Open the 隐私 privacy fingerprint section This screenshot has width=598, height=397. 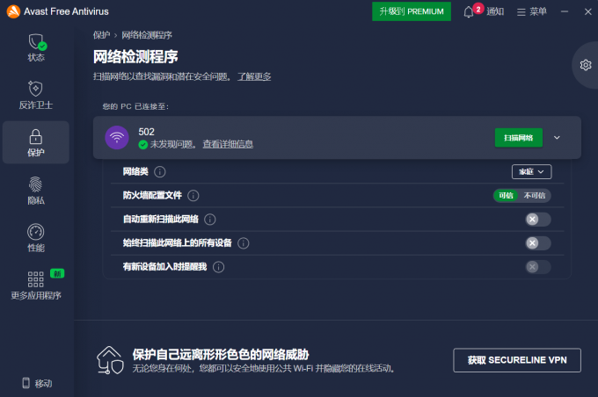(x=36, y=191)
